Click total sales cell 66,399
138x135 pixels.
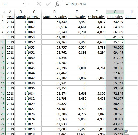point(115,32)
